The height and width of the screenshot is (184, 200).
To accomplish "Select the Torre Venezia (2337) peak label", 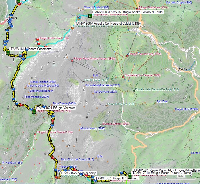I will coord(36,97).
